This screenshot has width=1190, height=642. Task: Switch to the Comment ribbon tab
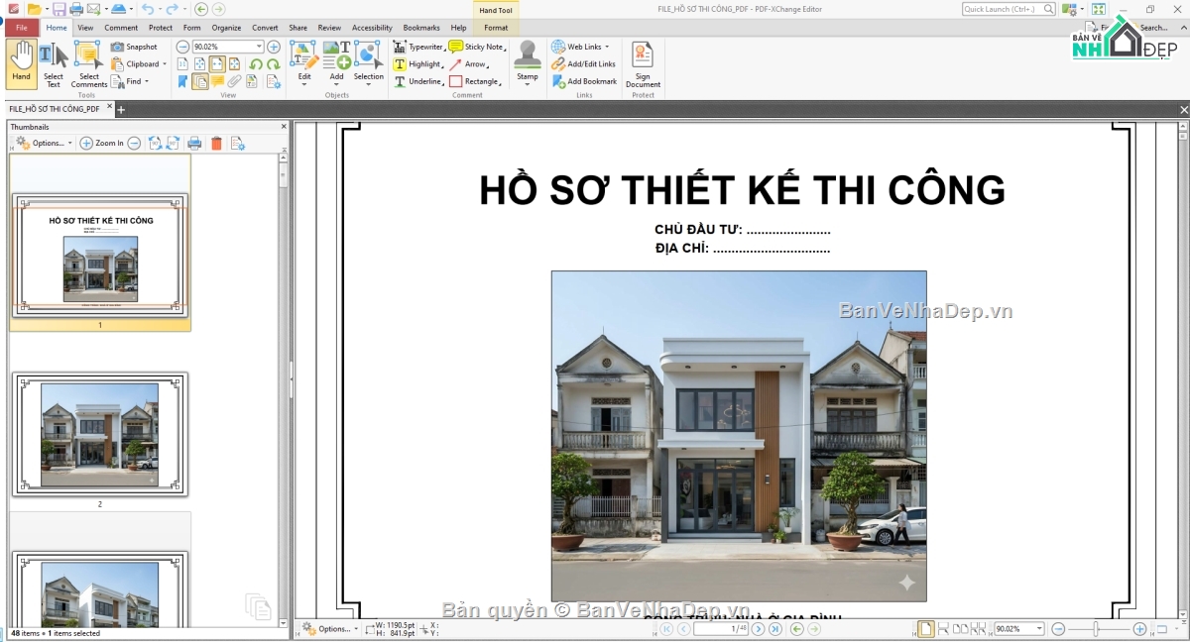click(121, 28)
